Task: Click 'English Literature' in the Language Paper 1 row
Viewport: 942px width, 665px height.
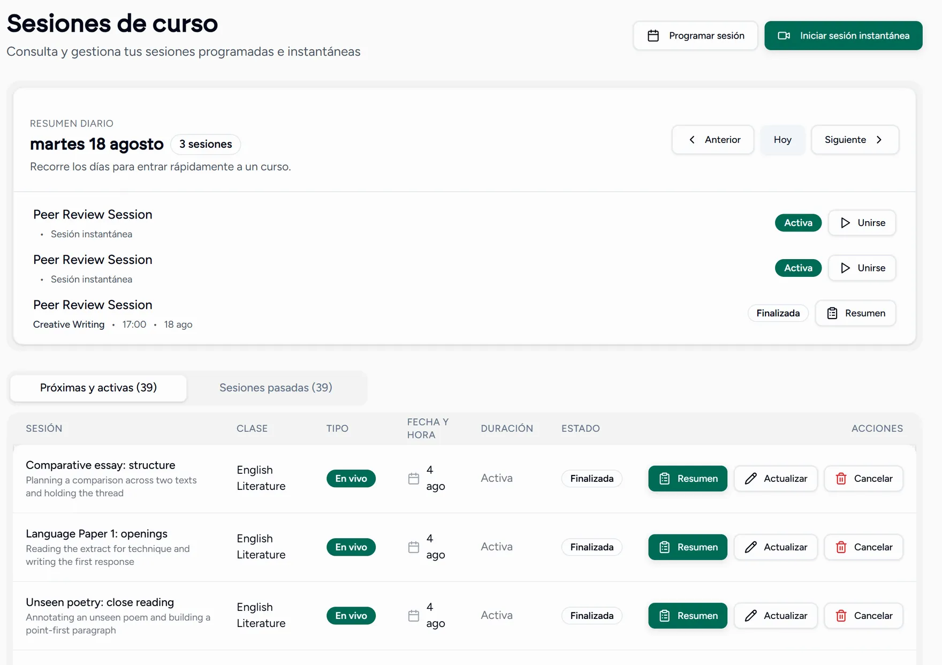Action: 261,547
